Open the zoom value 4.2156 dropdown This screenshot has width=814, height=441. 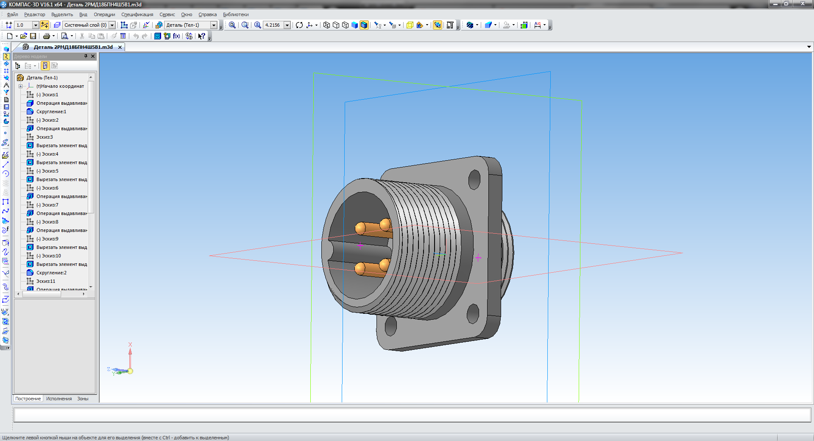click(x=287, y=25)
